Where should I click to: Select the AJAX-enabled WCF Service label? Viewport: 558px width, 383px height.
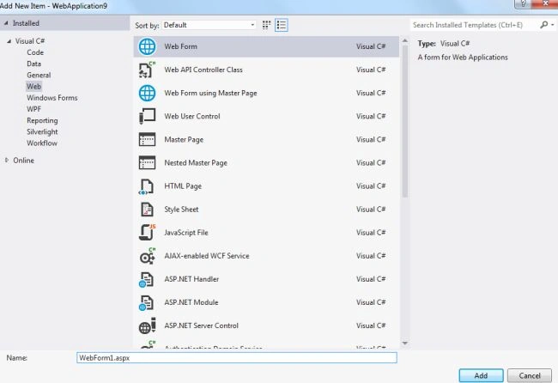pos(206,256)
